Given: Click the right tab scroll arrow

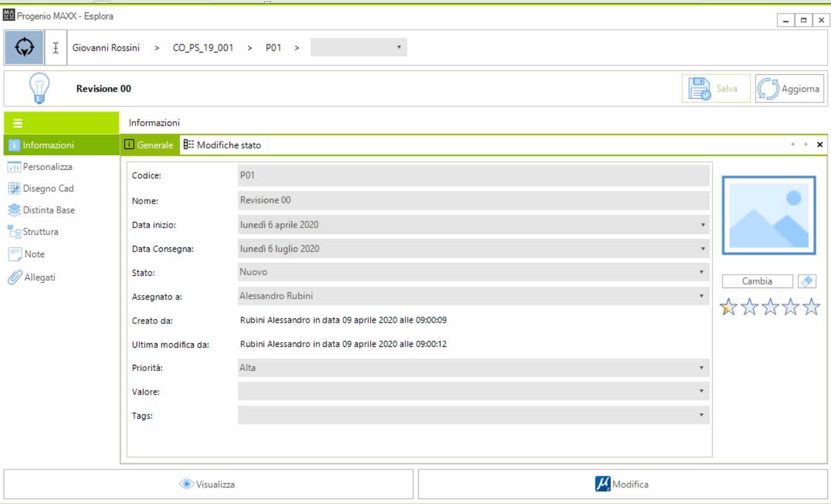Looking at the screenshot, I should [806, 144].
